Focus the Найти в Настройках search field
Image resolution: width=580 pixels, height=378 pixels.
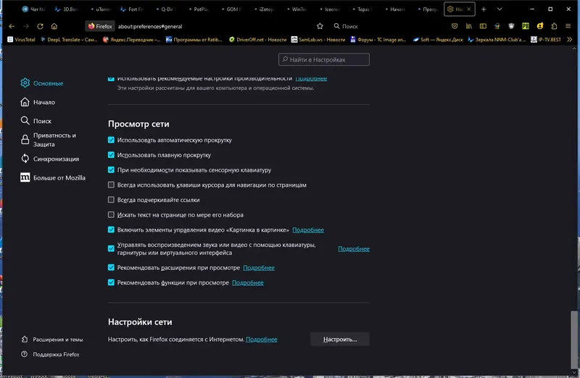click(x=324, y=59)
